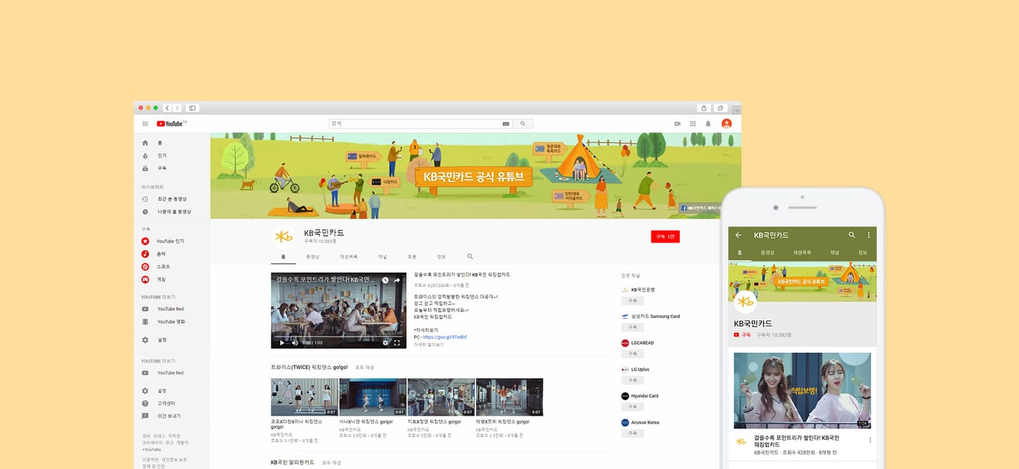The width and height of the screenshot is (1019, 469).
Task: Click the red 구독 1만 subscribe button
Action: coord(665,237)
